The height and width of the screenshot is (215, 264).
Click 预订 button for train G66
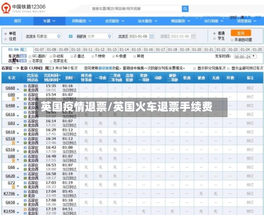point(250,167)
